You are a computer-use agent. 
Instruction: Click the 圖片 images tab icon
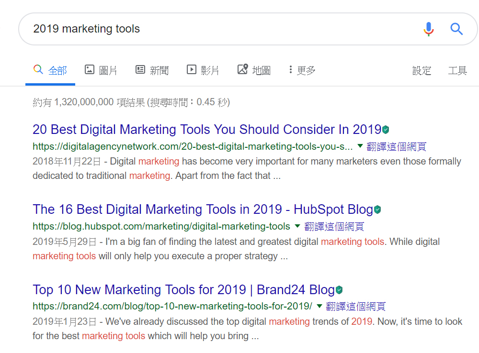coord(89,69)
